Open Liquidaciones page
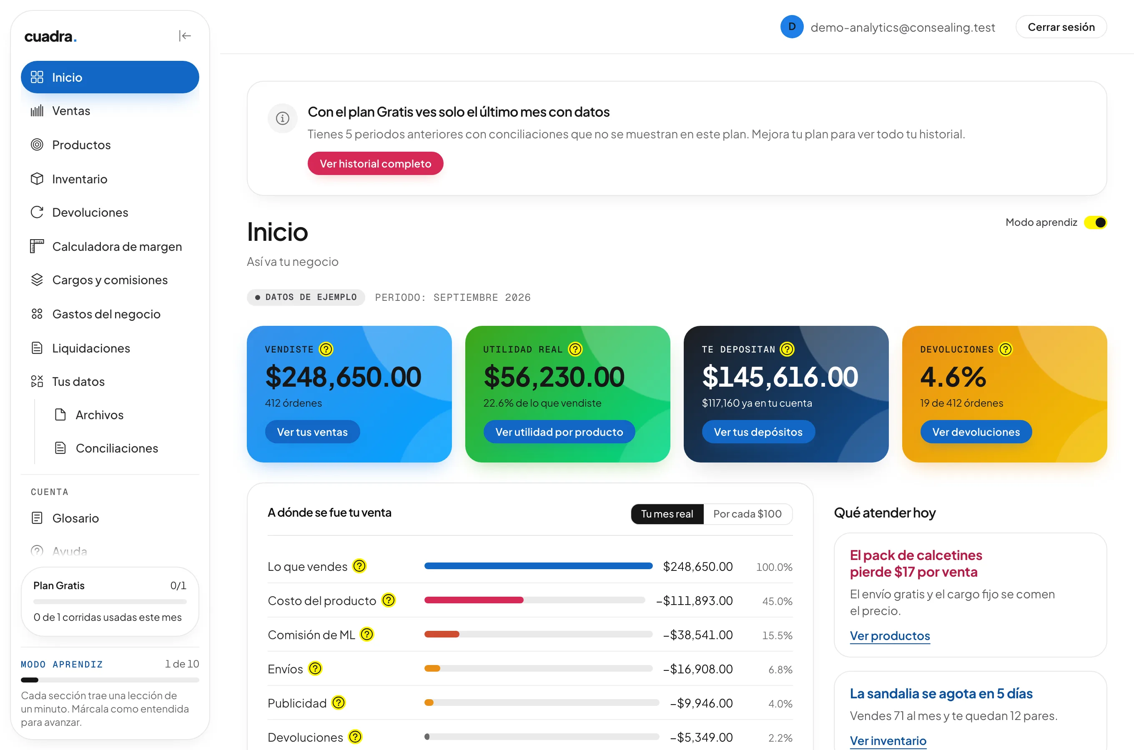The height and width of the screenshot is (750, 1134). pyautogui.click(x=110, y=348)
